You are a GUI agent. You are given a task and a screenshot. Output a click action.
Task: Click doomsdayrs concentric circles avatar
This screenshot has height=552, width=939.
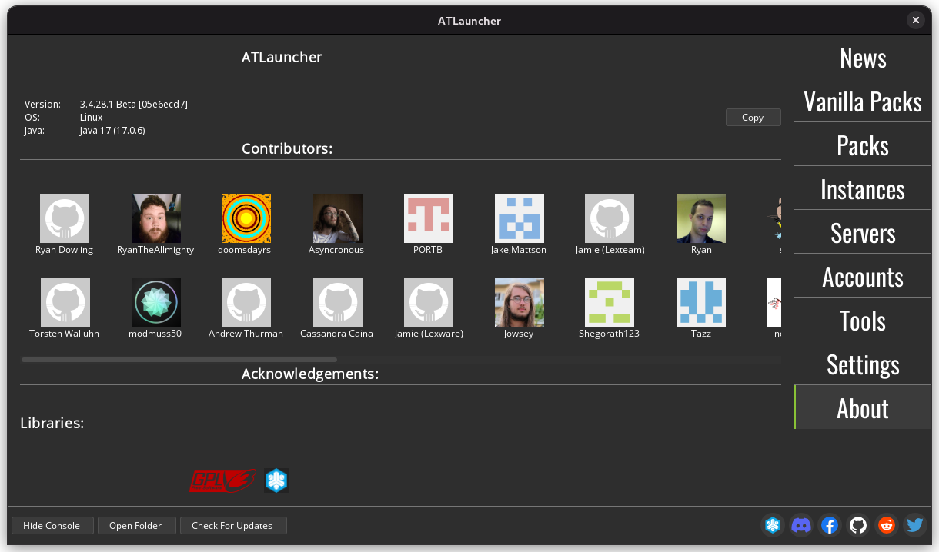pyautogui.click(x=246, y=218)
